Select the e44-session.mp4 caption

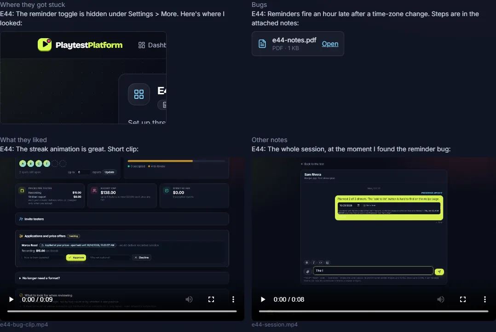click(275, 324)
